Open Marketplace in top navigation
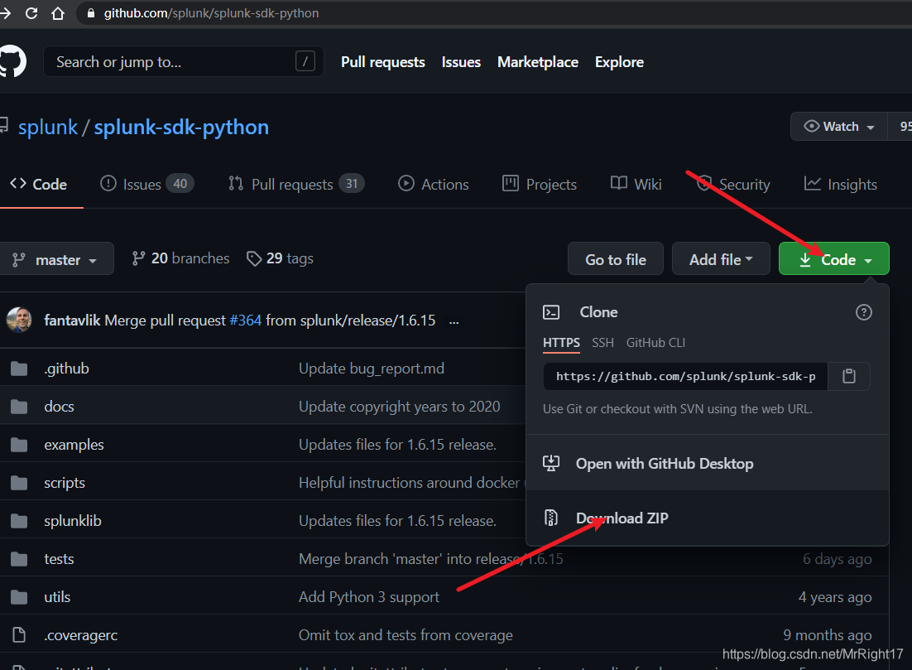The width and height of the screenshot is (912, 670). coord(537,62)
